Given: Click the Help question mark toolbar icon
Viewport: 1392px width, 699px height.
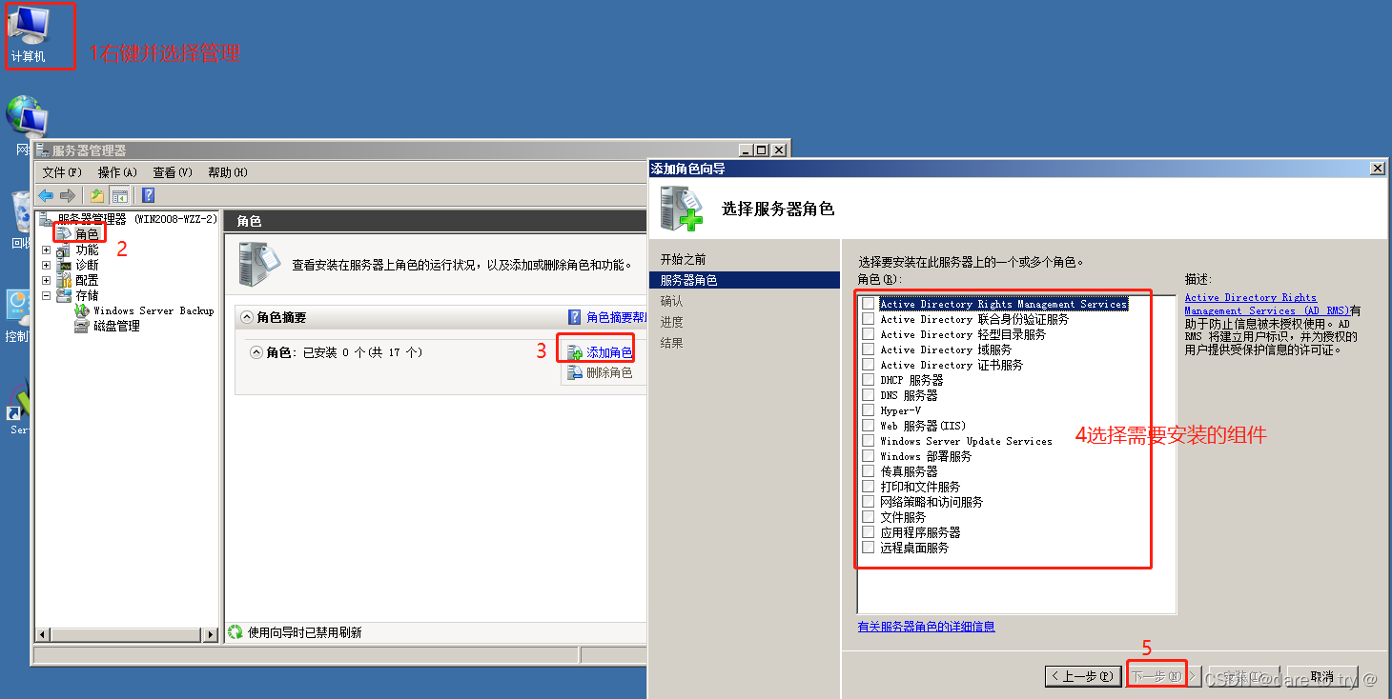Looking at the screenshot, I should pyautogui.click(x=149, y=195).
